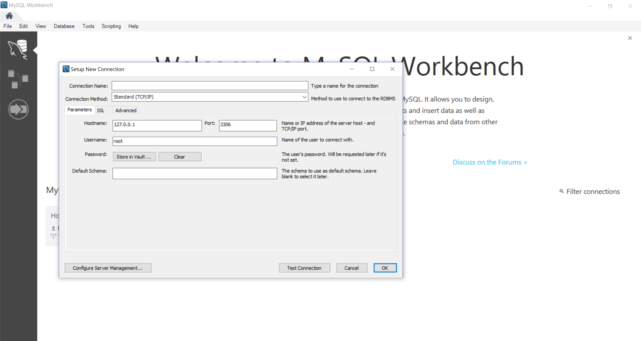Click the MySQL Workbench title bar icon
The width and height of the screenshot is (641, 341).
pyautogui.click(x=4, y=5)
